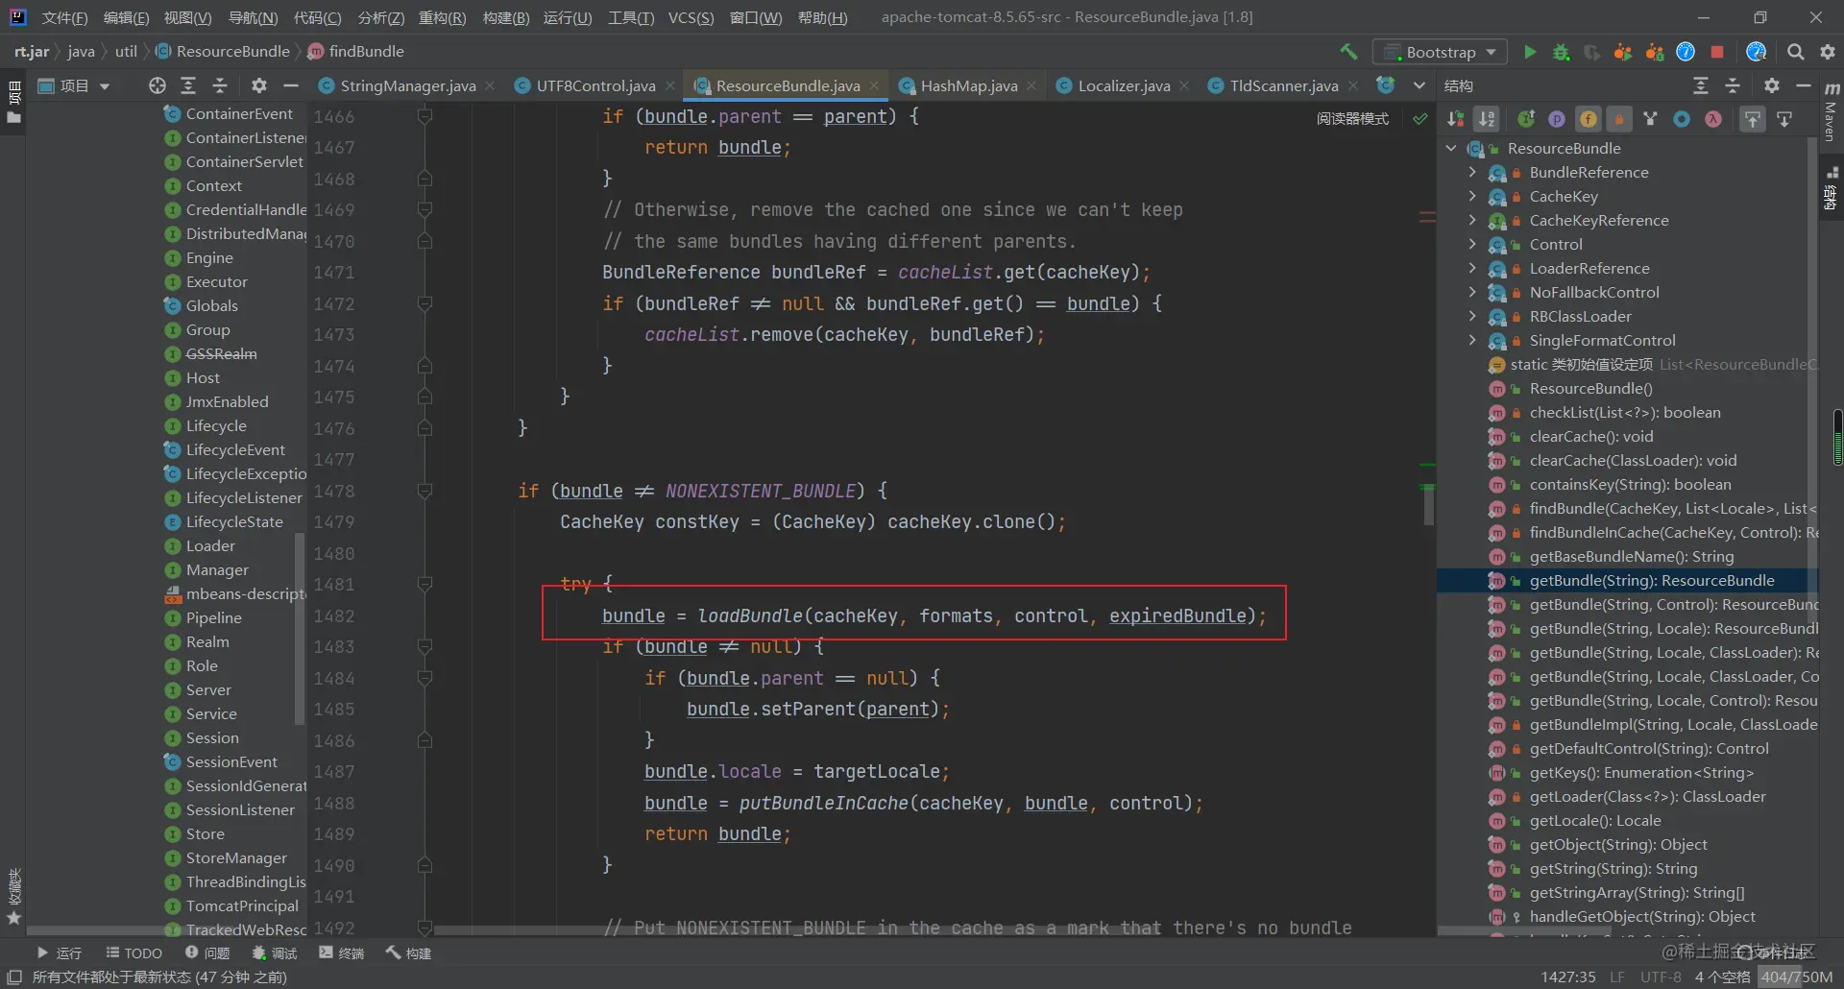This screenshot has height=989, width=1844.
Task: Close the UTF8Control.java tab
Action: pos(669,85)
